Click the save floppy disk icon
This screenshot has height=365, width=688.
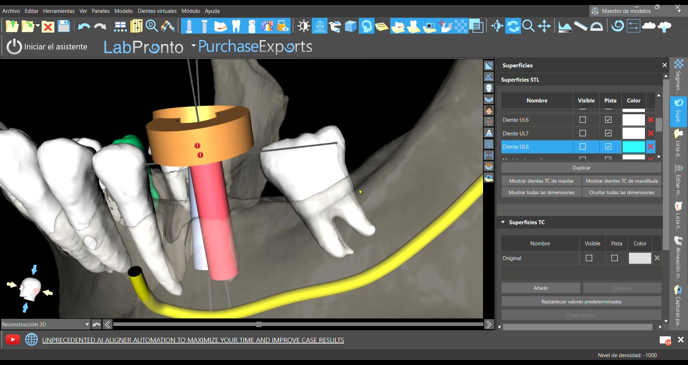pos(64,26)
